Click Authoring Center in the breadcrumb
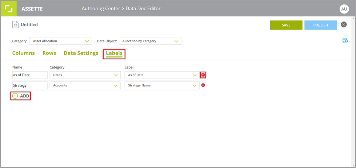356x168 pixels. pyautogui.click(x=101, y=9)
